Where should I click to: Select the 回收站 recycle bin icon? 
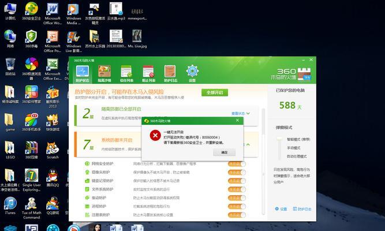click(x=10, y=66)
